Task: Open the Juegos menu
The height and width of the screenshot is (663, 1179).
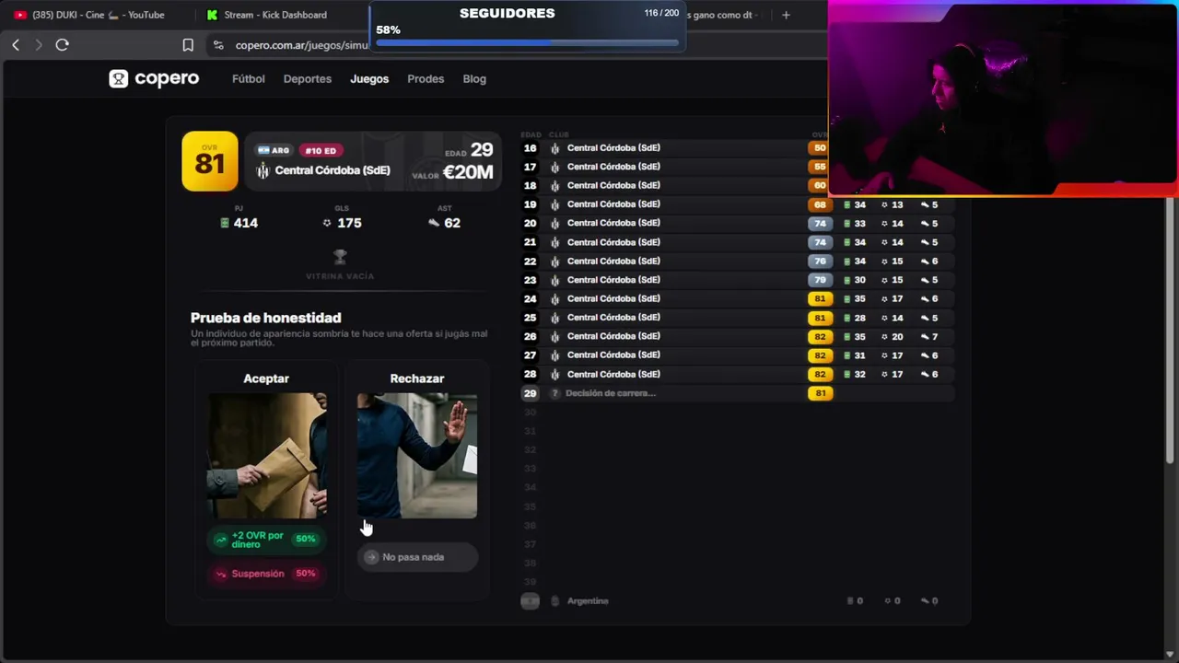Action: coord(369,79)
